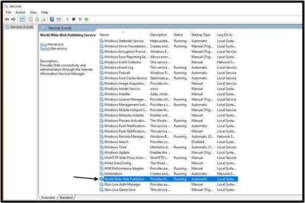This screenshot has height=203, width=305.
Task: Click gear icon next to Wired AutoConfig
Action: point(101,163)
